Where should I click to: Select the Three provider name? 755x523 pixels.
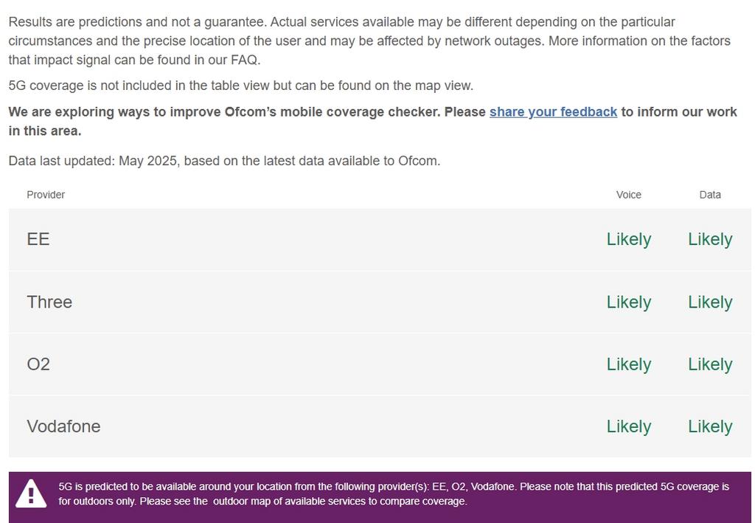(x=49, y=302)
